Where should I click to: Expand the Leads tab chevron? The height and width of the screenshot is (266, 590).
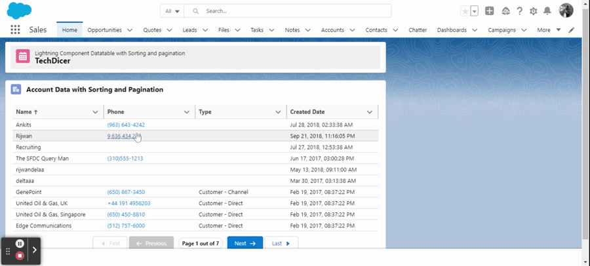point(205,30)
